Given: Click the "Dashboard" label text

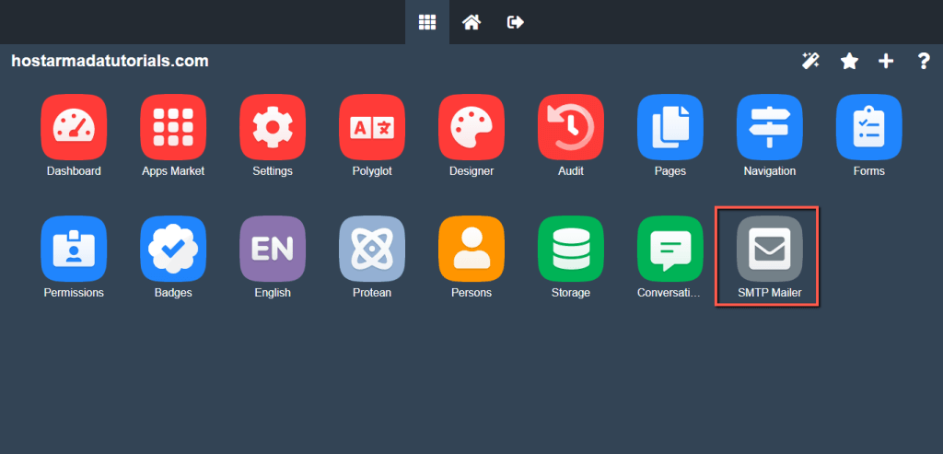Looking at the screenshot, I should click(74, 171).
